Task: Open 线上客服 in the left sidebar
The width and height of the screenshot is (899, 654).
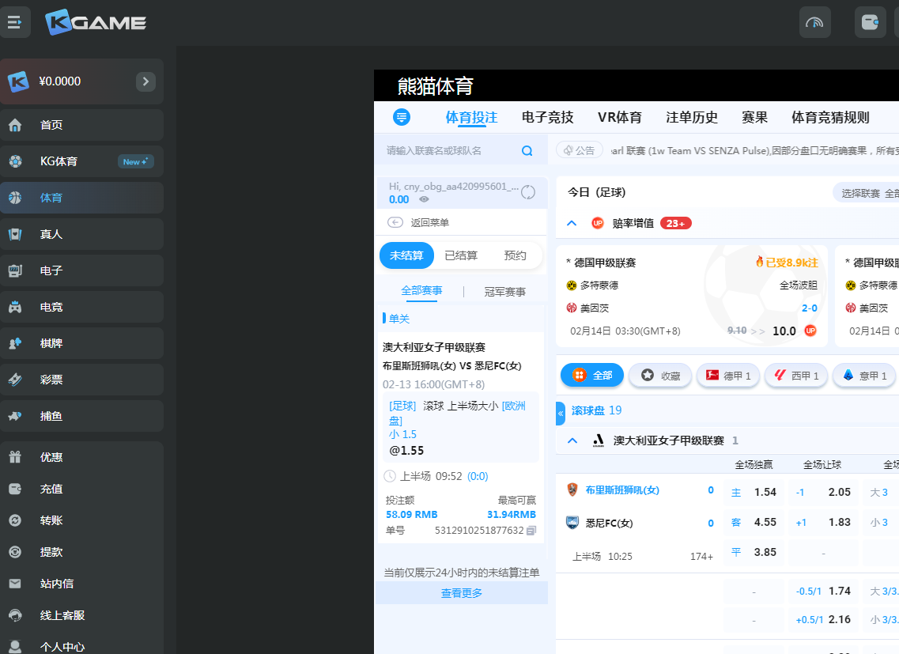Action: (62, 615)
